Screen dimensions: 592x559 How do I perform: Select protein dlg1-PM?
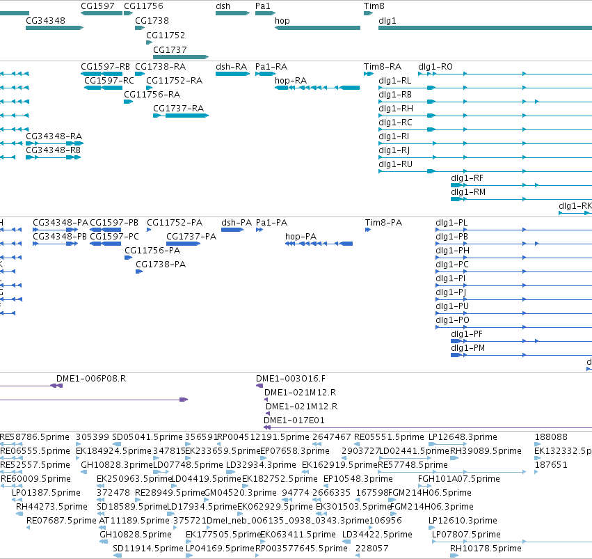pos(467,348)
